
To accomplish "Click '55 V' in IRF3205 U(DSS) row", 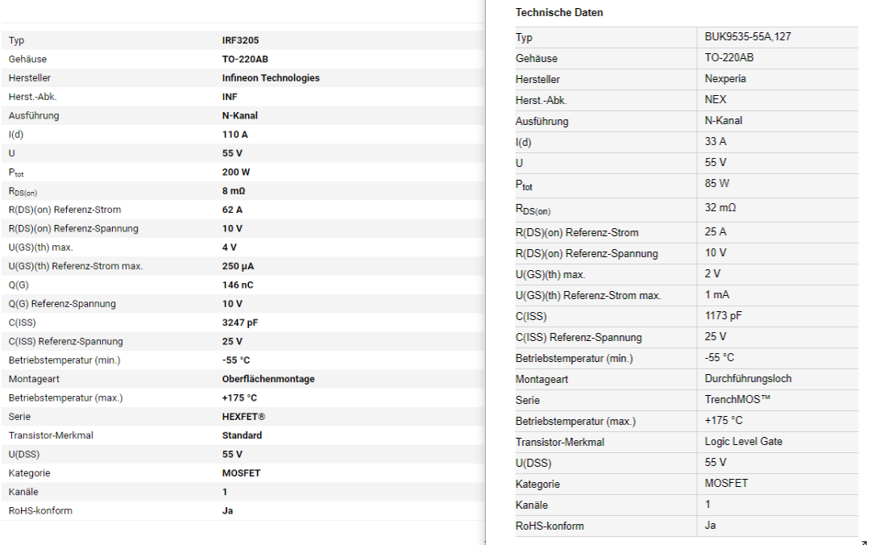I will click(231, 455).
